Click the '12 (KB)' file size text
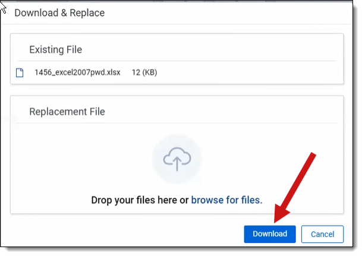Image resolution: width=362 pixels, height=256 pixels. 144,73
